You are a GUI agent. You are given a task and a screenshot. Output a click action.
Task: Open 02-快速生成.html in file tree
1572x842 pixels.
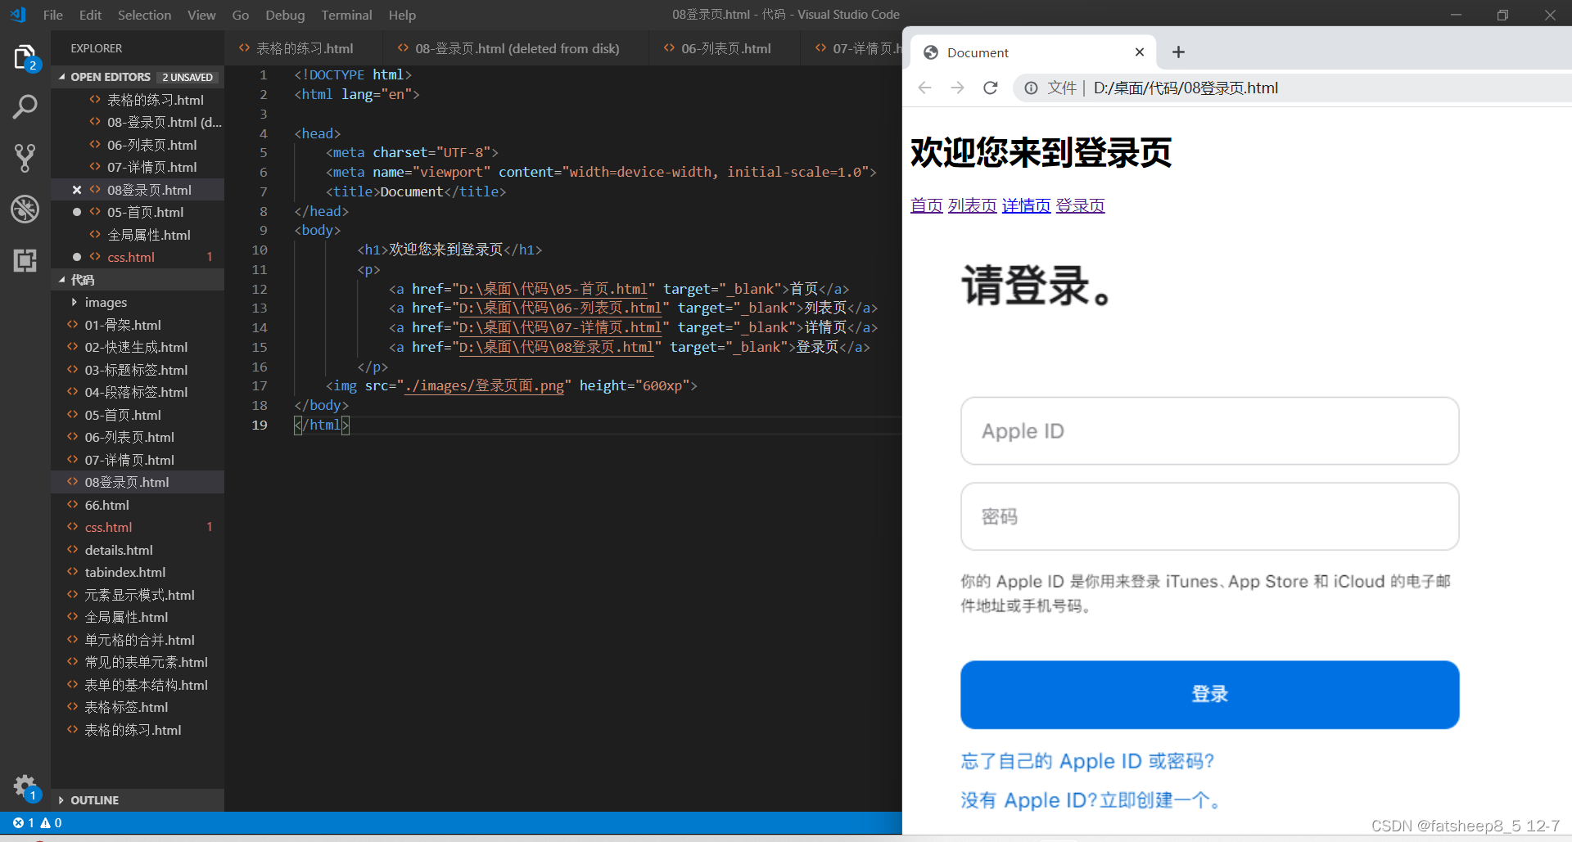coord(136,347)
